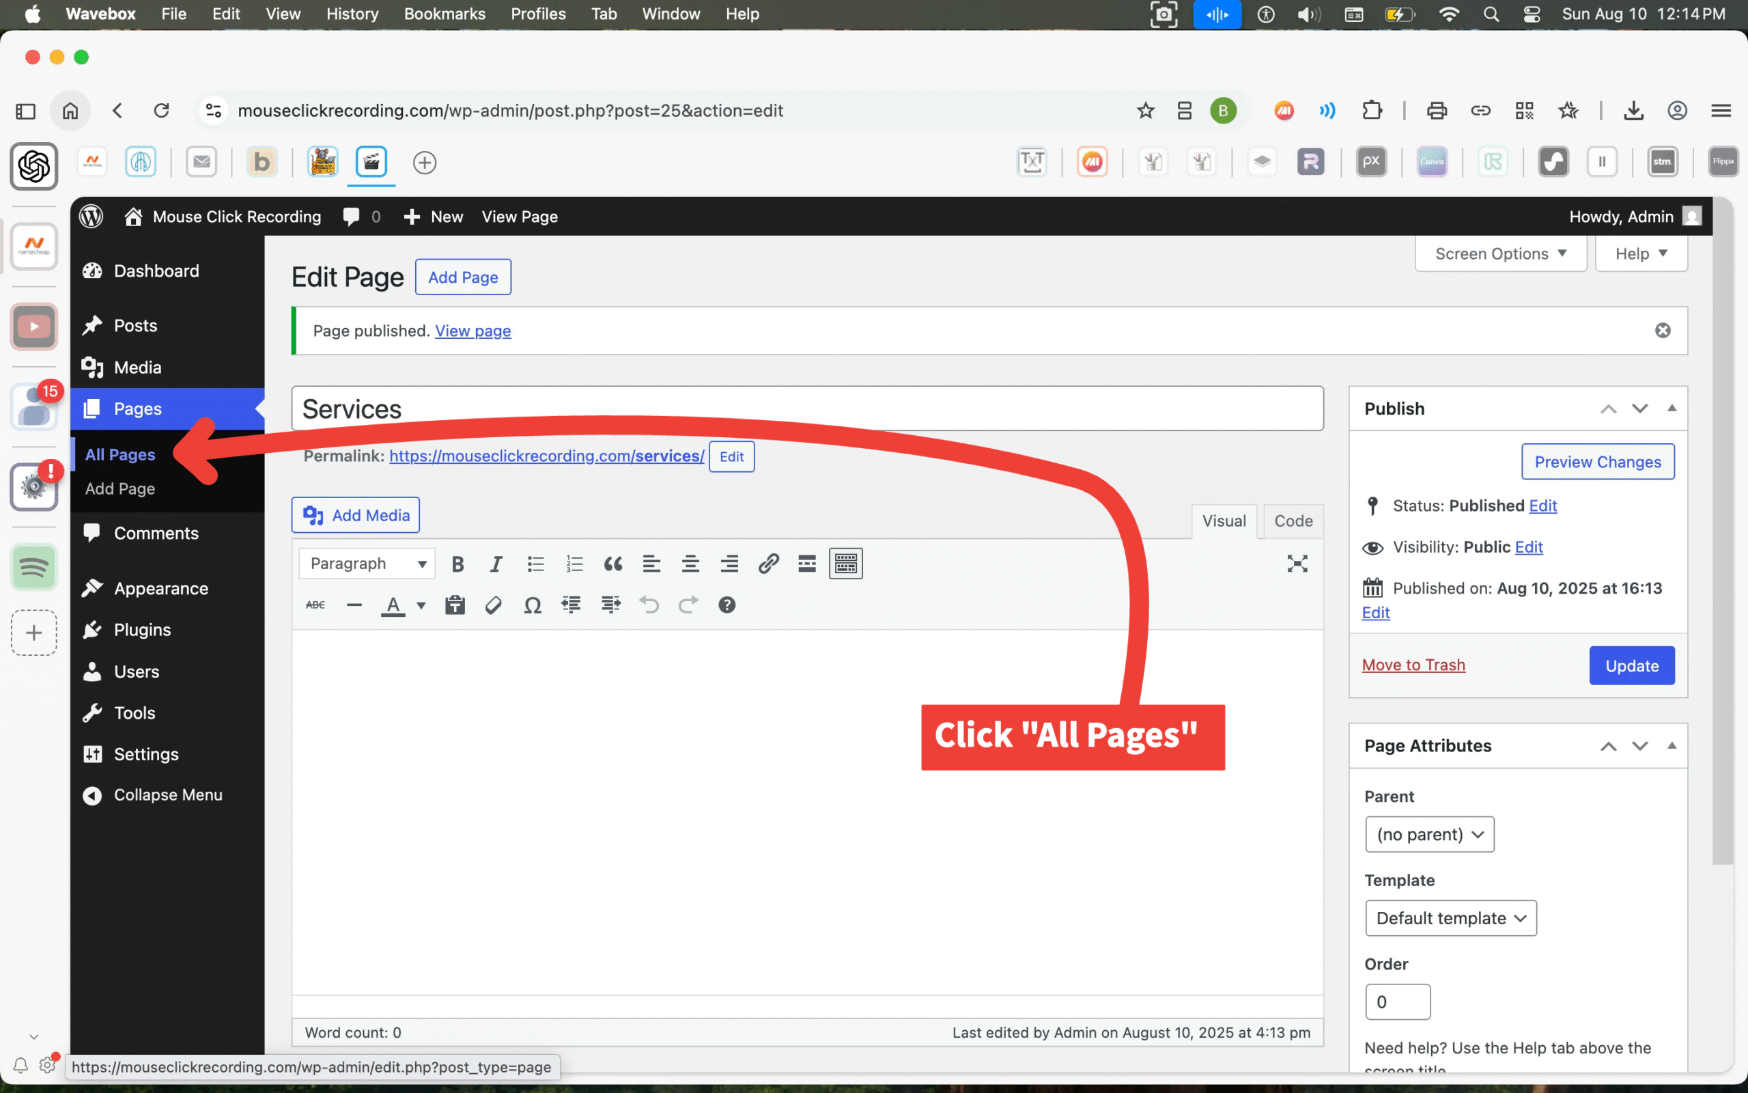
Task: Open the Paragraph format dropdown
Action: (367, 564)
